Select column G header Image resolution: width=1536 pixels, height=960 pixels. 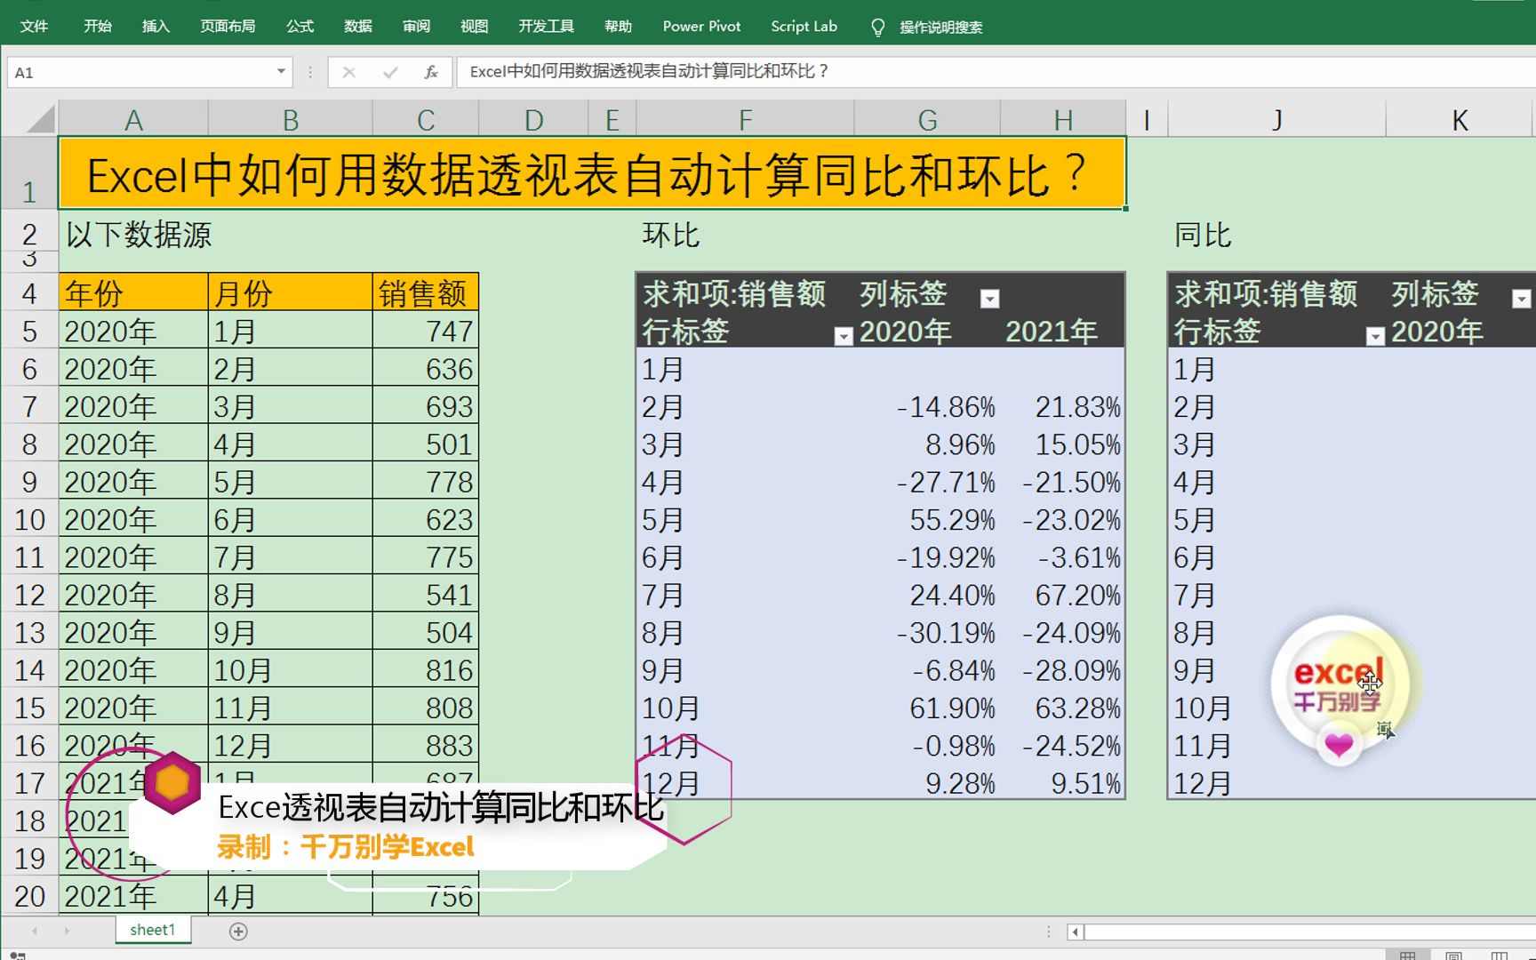click(927, 119)
